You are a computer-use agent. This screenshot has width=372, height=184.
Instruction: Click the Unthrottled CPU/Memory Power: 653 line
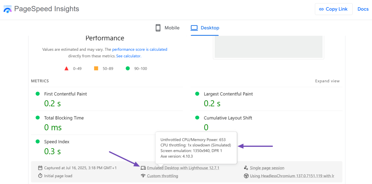click(x=193, y=140)
